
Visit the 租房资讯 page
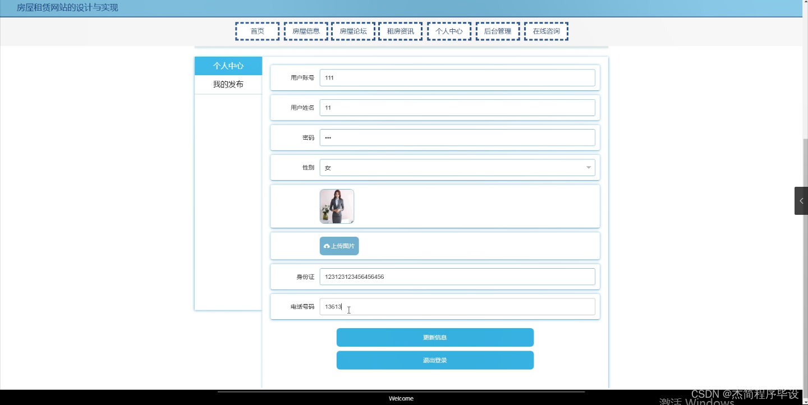tap(401, 31)
